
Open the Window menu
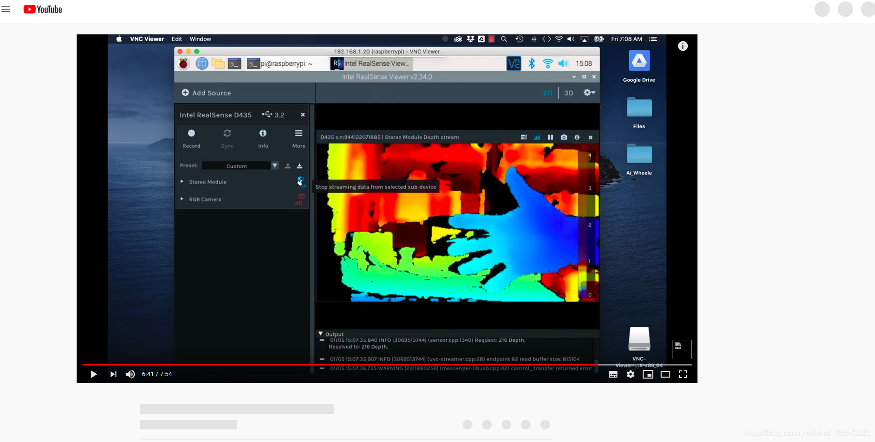point(200,39)
